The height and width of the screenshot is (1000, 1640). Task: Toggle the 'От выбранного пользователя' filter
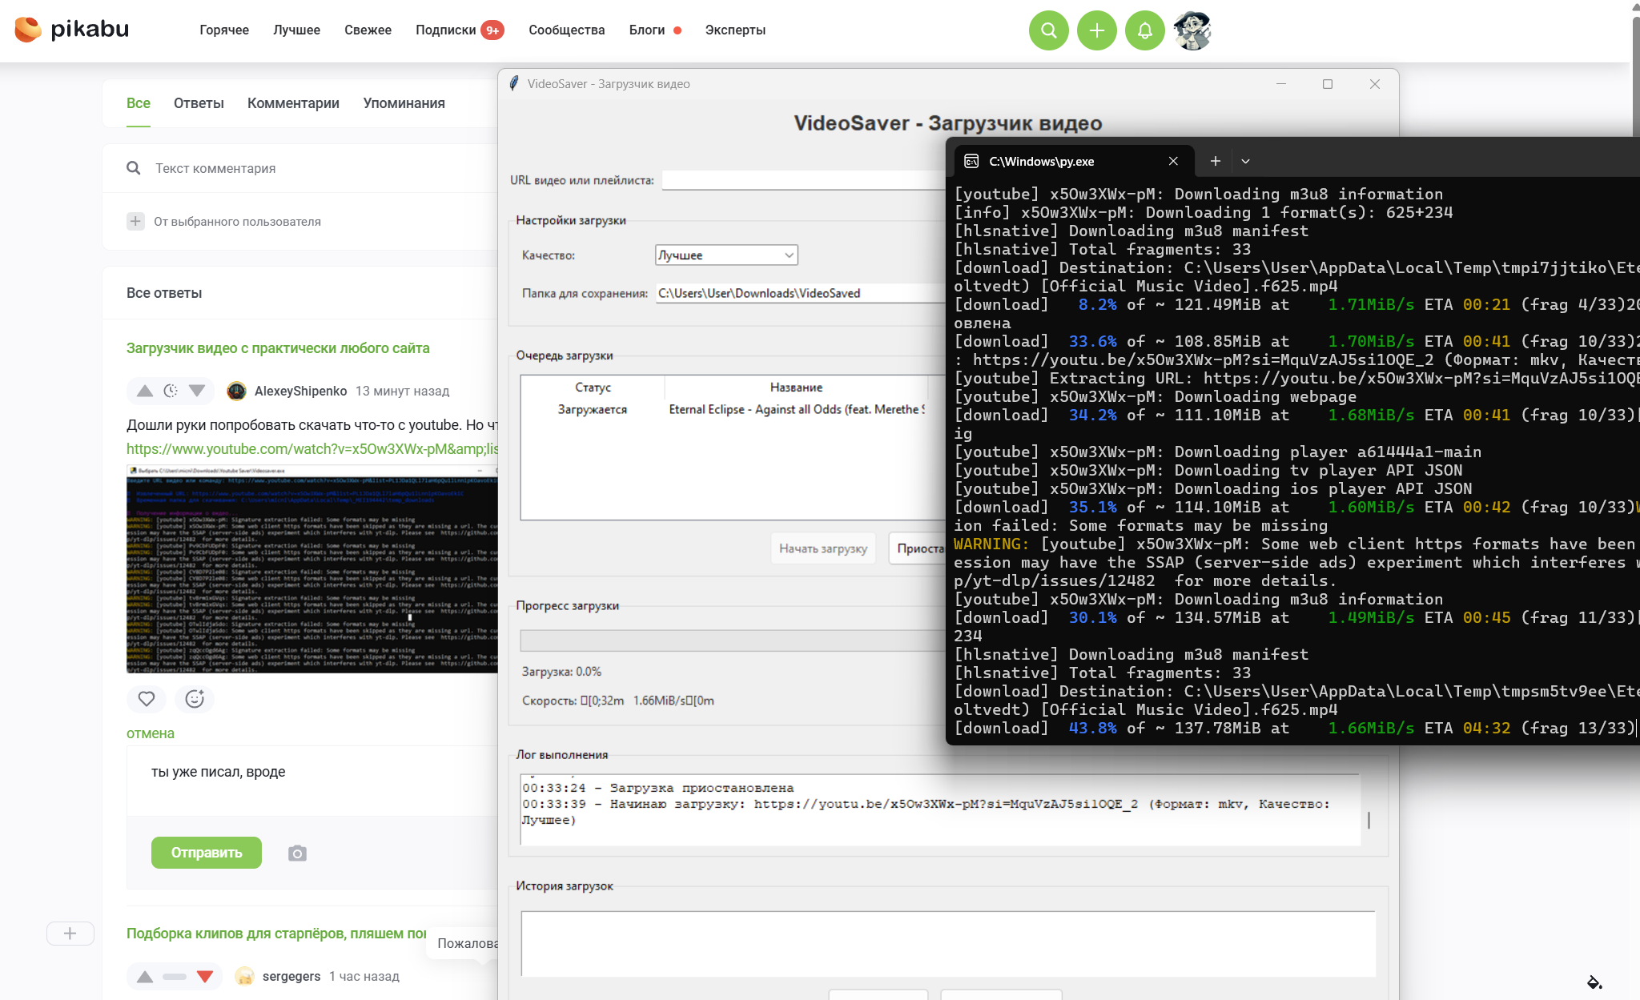tap(135, 221)
